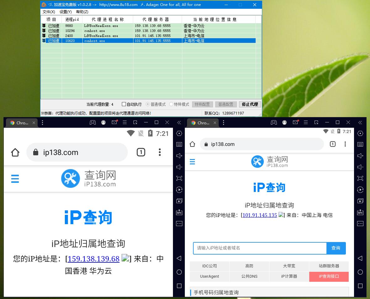Select the highlighted row with pid 10620
The height and width of the screenshot is (299, 370).
coord(148,41)
